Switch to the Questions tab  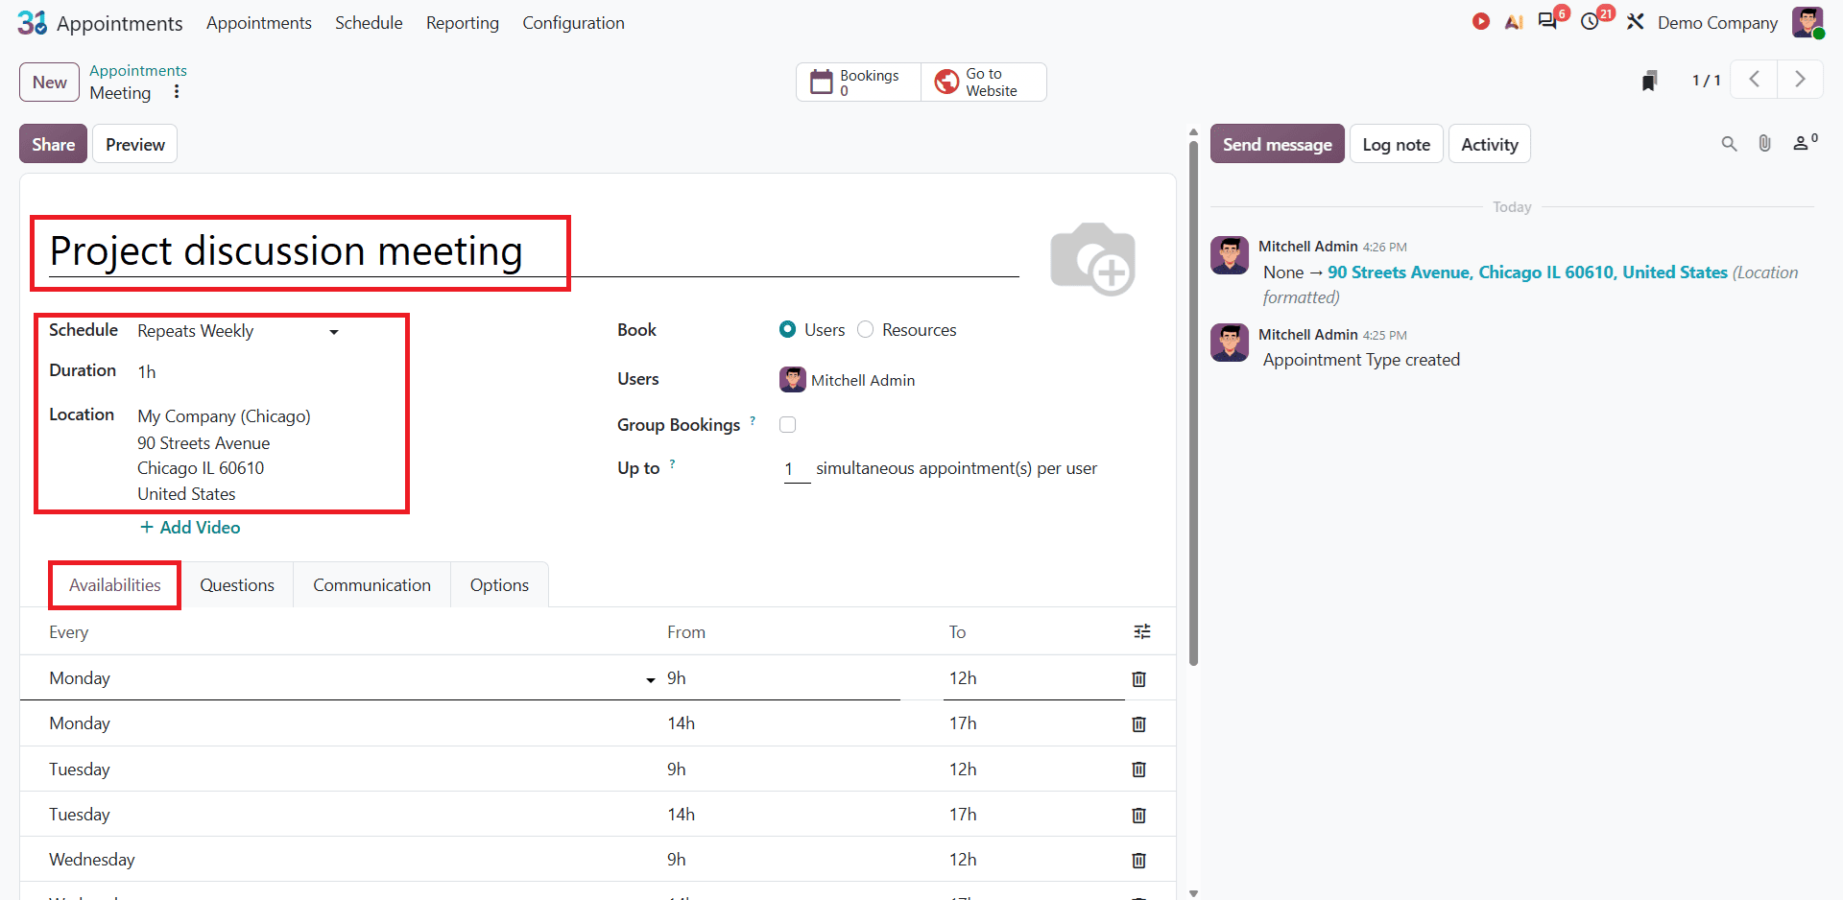[237, 584]
